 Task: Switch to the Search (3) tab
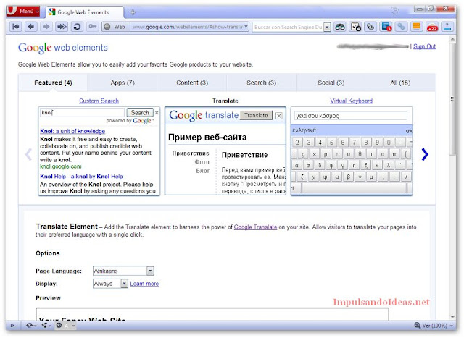pos(261,83)
